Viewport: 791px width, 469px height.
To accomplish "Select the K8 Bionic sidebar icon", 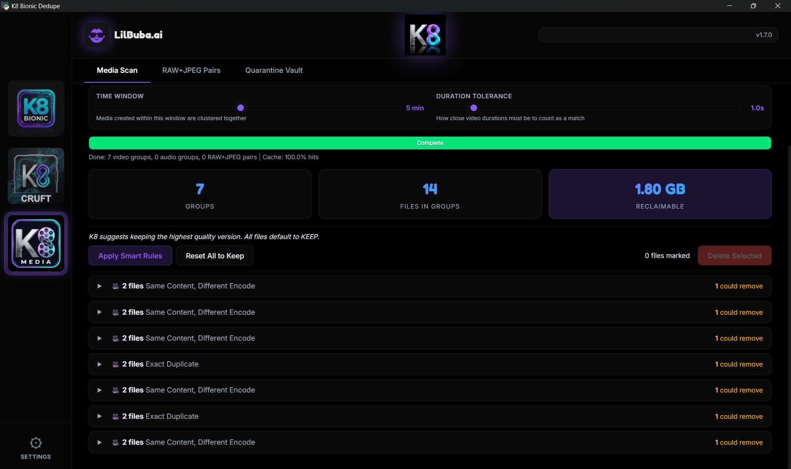I will click(x=35, y=108).
